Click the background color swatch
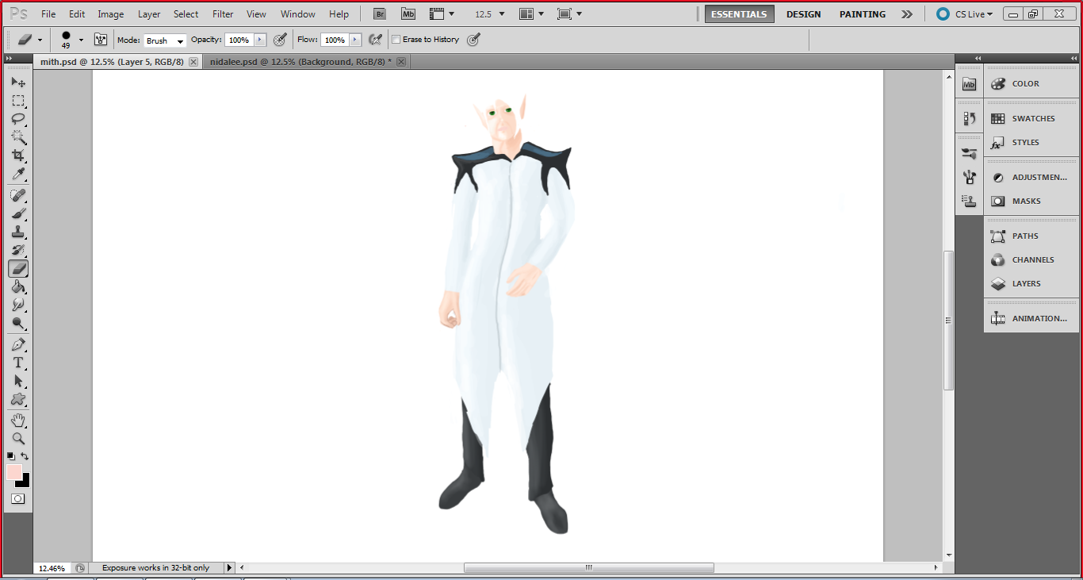 pos(25,482)
